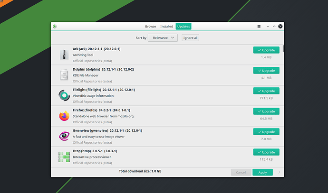Screen dimensions: 328x193
Task: Select the Ark (ark) package title
Action: (x=96, y=49)
